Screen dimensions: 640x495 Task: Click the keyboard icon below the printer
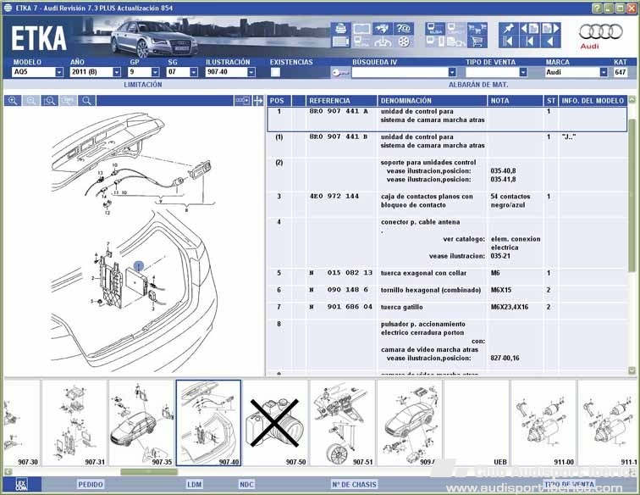pyautogui.click(x=340, y=42)
